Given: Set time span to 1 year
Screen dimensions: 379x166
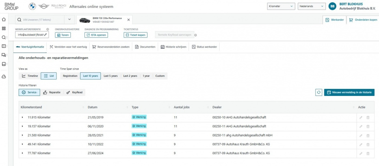Looking at the screenshot, I should click(x=146, y=76).
